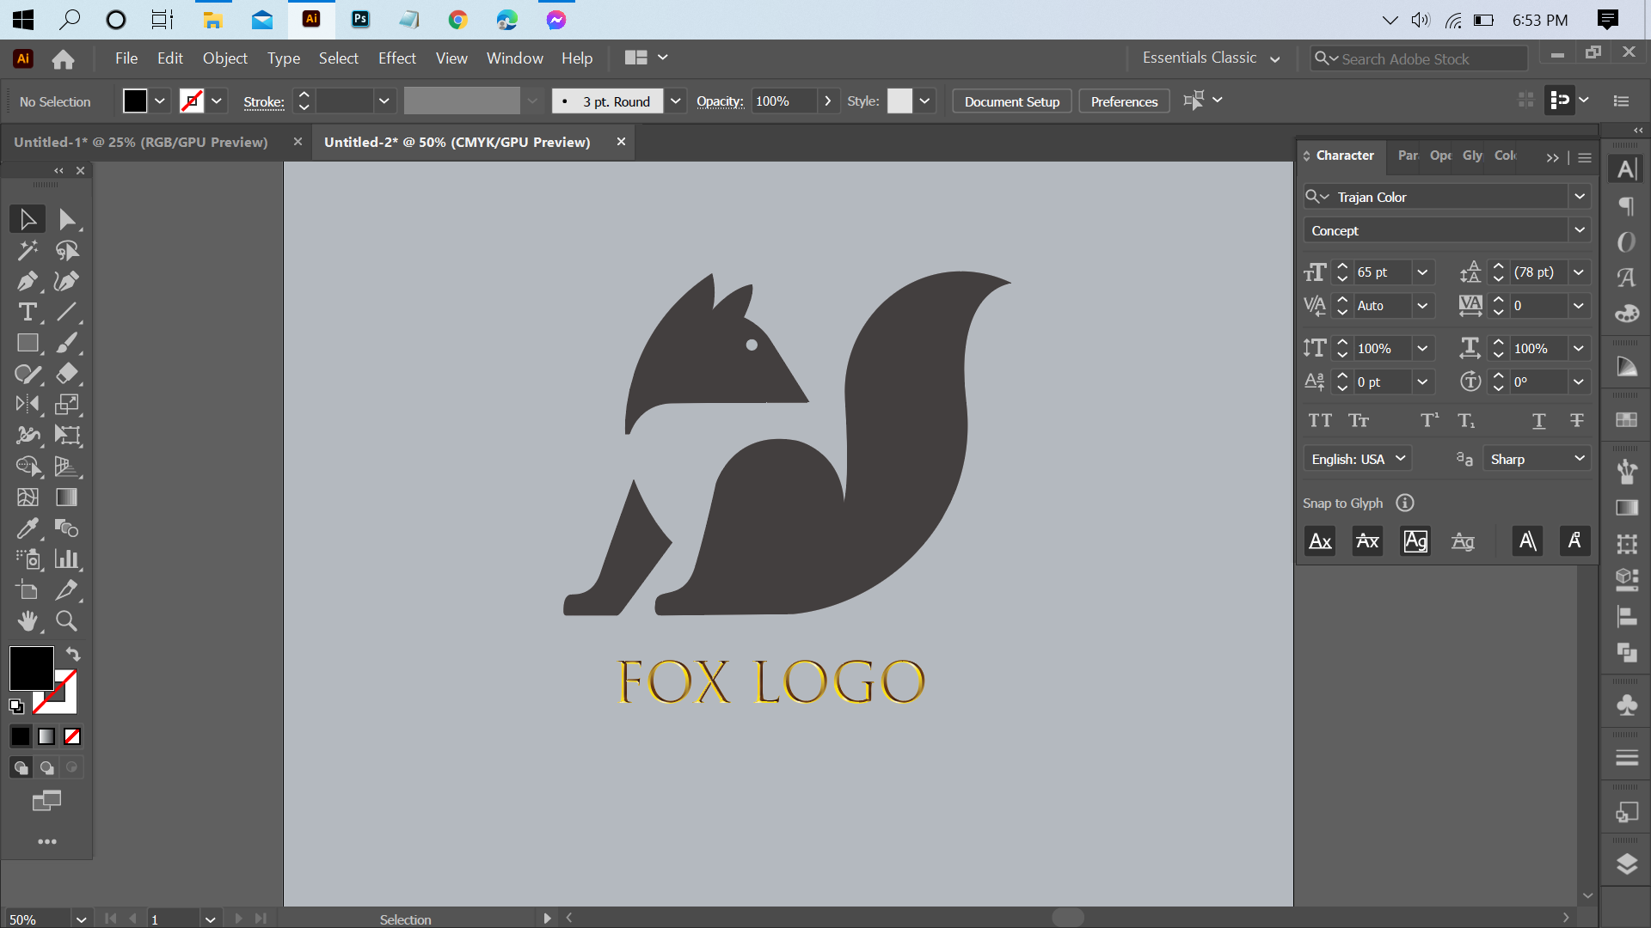This screenshot has width=1651, height=928.
Task: Open the Trajan Color font family dropdown
Action: point(1579,197)
